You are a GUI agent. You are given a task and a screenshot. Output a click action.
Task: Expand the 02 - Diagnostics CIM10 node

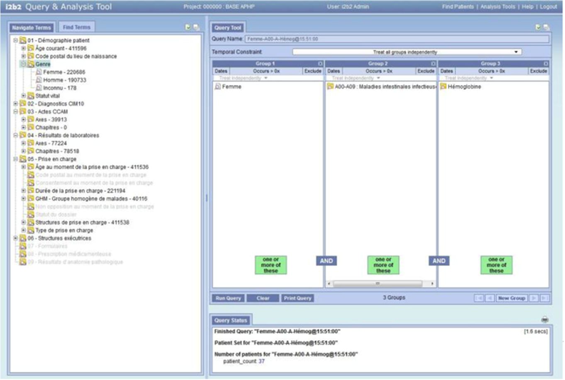point(16,104)
